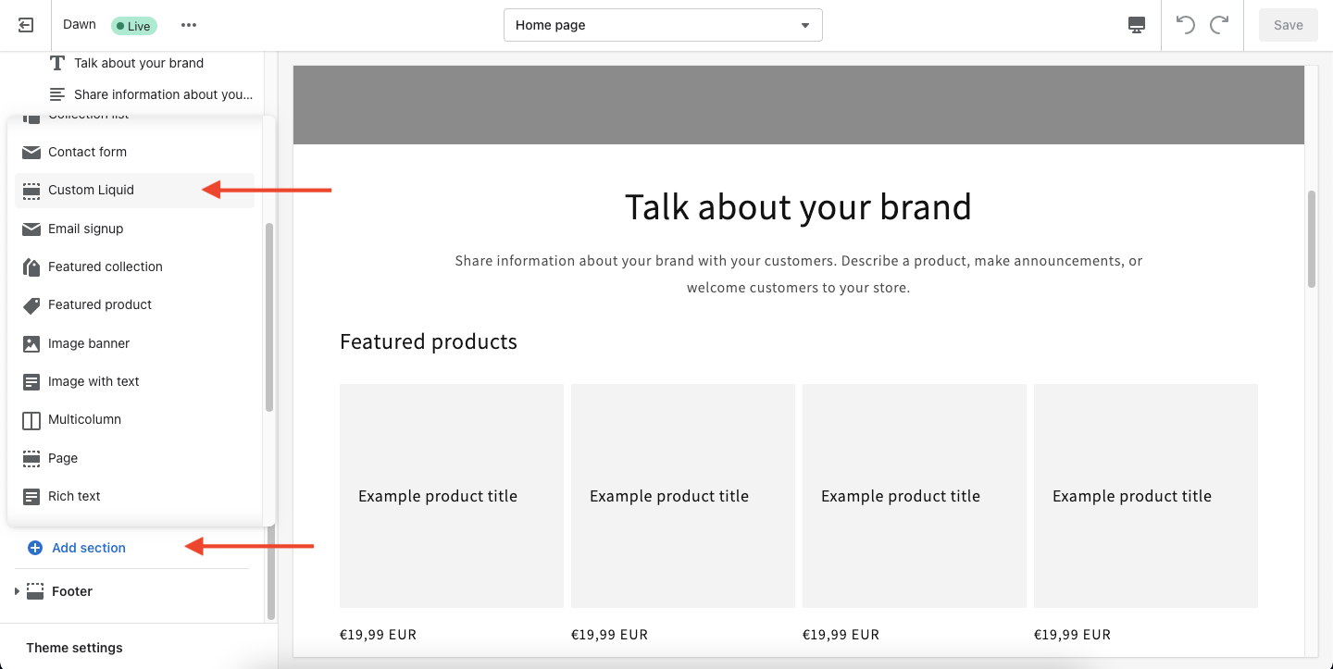Select Image with text section
Image resolution: width=1333 pixels, height=669 pixels.
pos(135,381)
